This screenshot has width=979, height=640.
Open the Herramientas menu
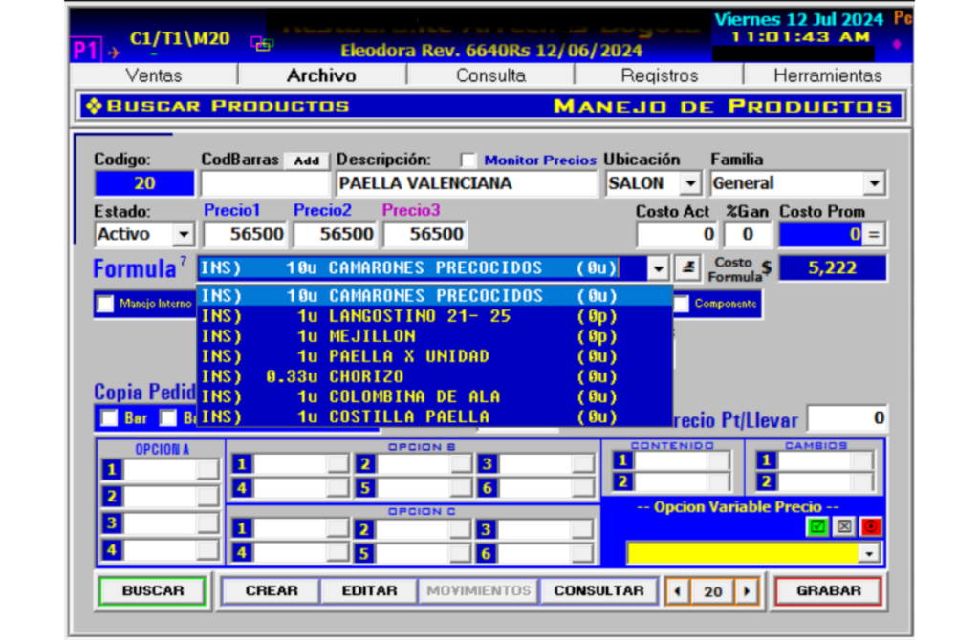point(828,75)
